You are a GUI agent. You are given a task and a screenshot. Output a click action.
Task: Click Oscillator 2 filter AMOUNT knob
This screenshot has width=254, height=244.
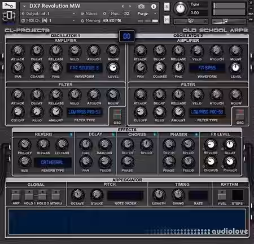click(178, 112)
